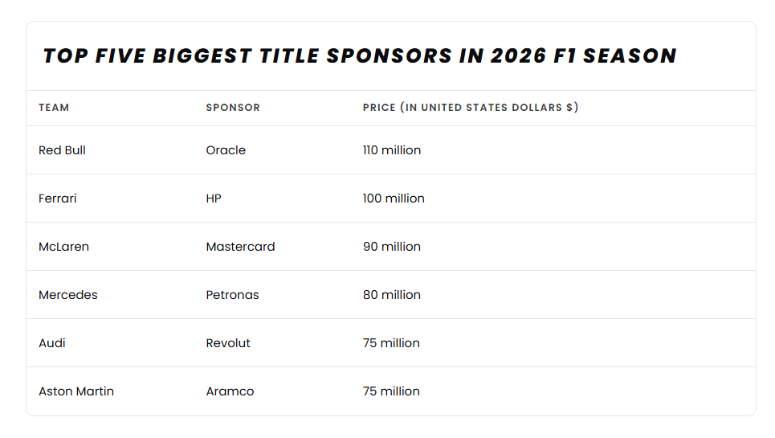Click the 90 million price cell
Viewport: 775px width, 438px height.
tap(392, 247)
